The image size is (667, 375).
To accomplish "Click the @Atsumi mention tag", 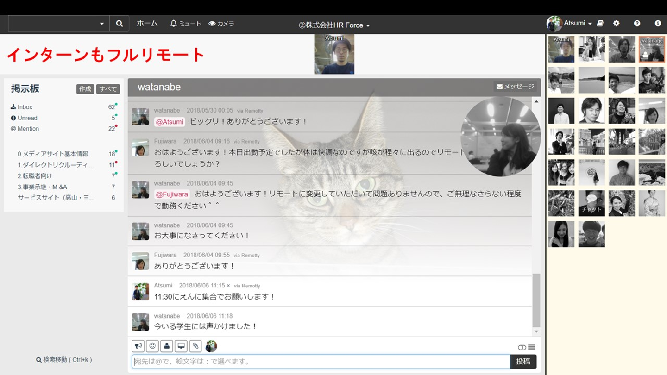I will 170,122.
